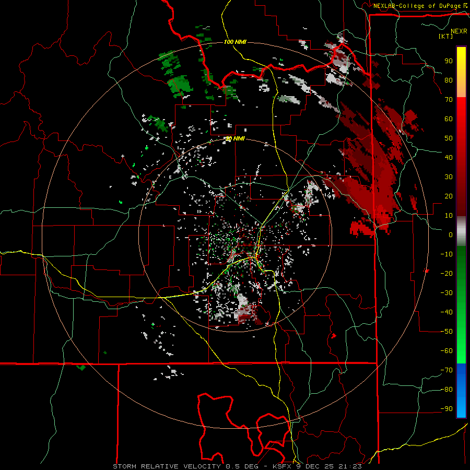Click the 40 value on velocity scale

[449, 157]
